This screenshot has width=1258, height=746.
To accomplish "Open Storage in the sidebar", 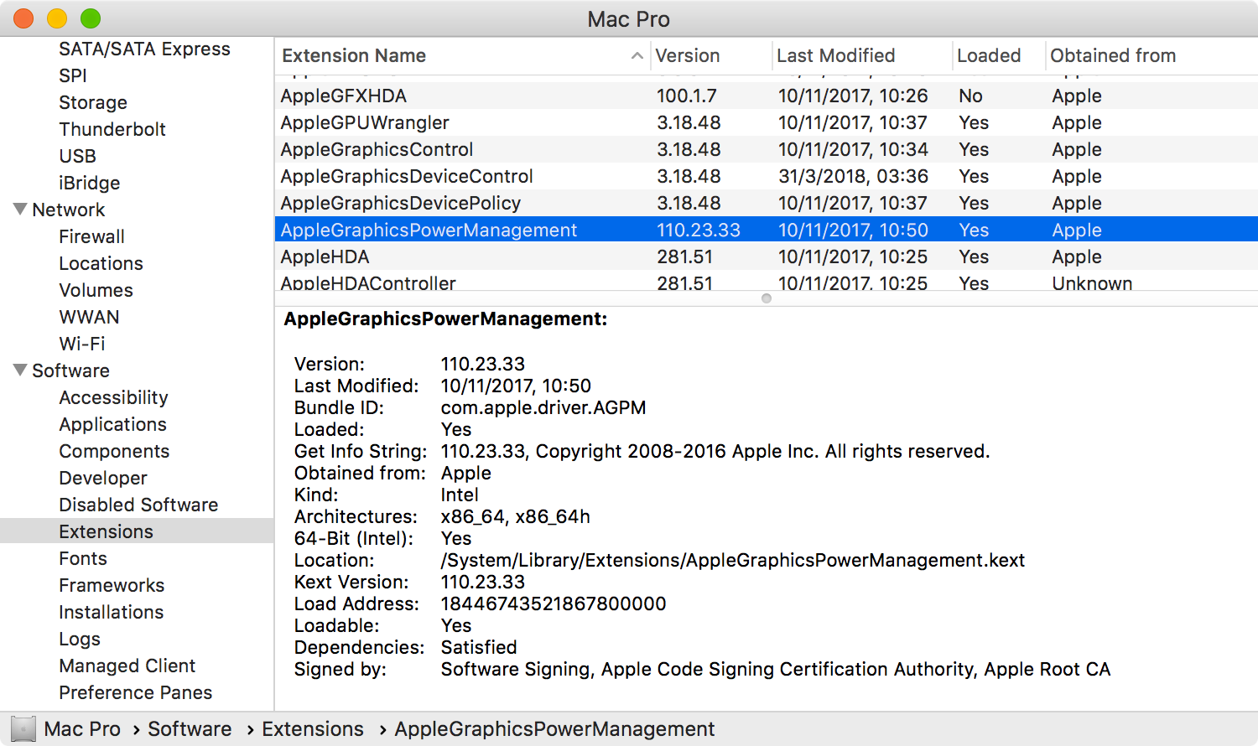I will pyautogui.click(x=93, y=102).
